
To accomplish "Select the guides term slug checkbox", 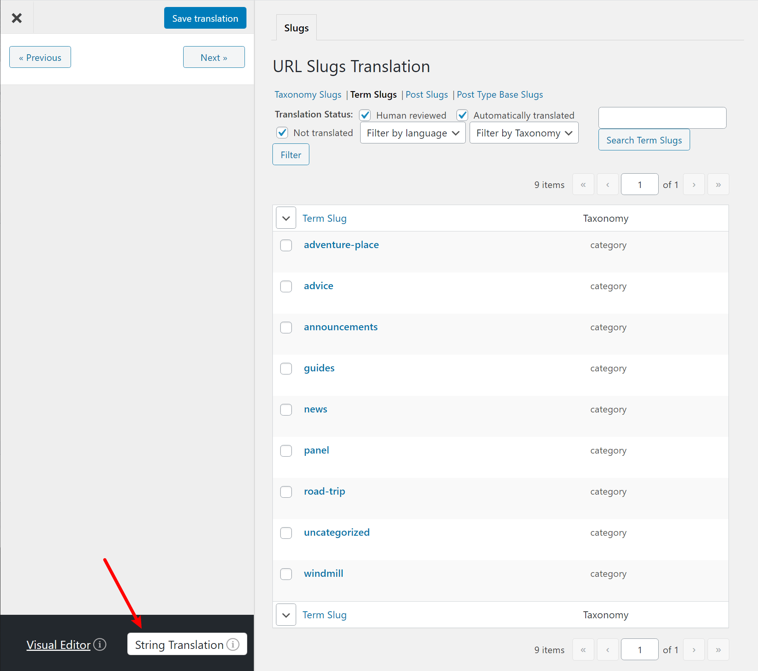I will coord(286,369).
